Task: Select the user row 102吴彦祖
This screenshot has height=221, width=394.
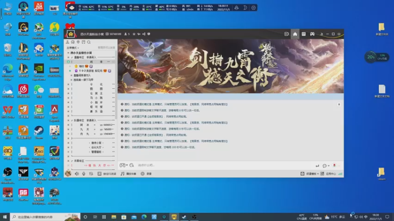Action: (92, 71)
